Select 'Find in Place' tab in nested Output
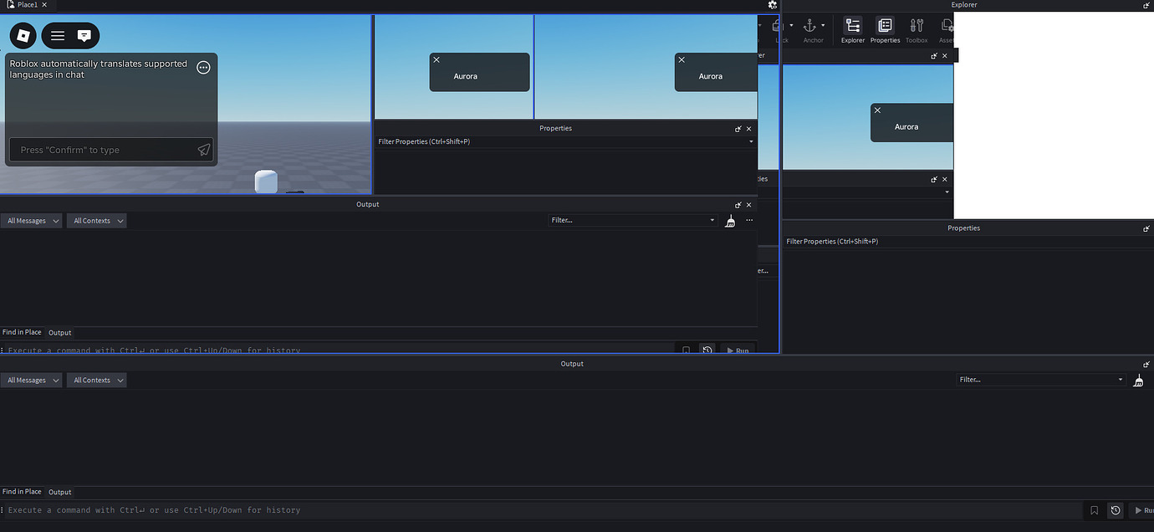Viewport: 1154px width, 532px height. pos(22,332)
